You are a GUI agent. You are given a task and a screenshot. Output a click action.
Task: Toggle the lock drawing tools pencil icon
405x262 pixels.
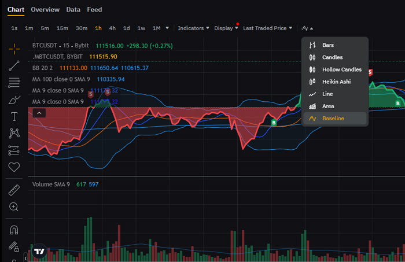tap(14, 247)
